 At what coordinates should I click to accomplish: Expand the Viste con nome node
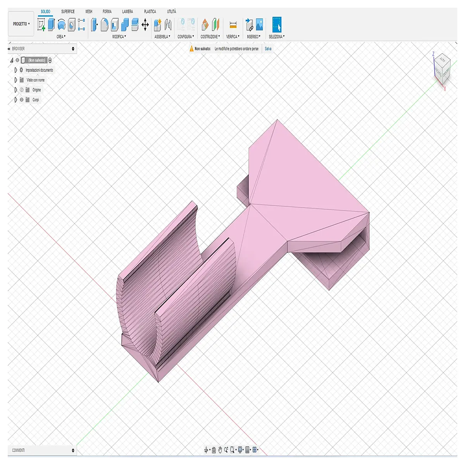pos(16,80)
